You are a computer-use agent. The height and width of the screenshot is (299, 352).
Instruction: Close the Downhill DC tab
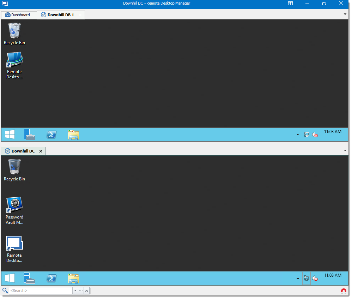coord(41,151)
